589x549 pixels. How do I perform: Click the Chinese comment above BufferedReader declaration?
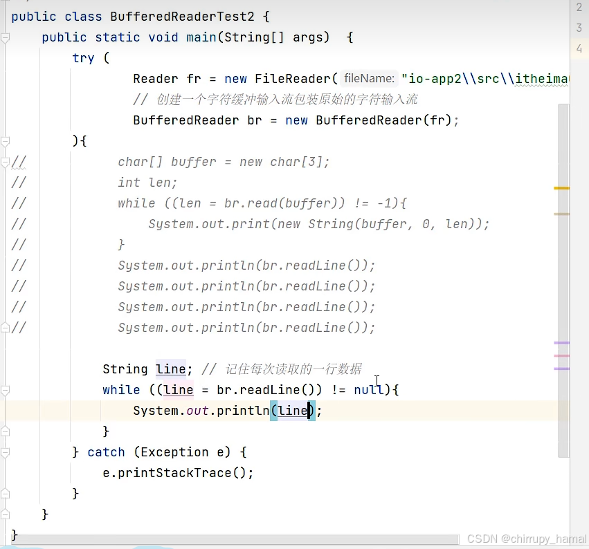pyautogui.click(x=275, y=100)
